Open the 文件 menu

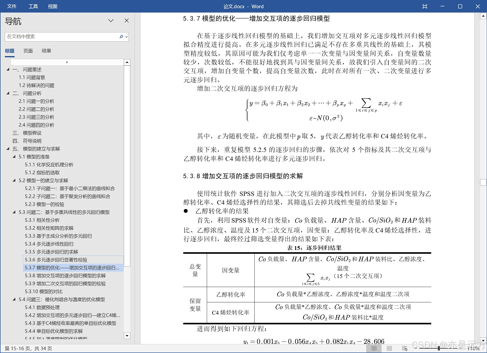click(x=12, y=6)
